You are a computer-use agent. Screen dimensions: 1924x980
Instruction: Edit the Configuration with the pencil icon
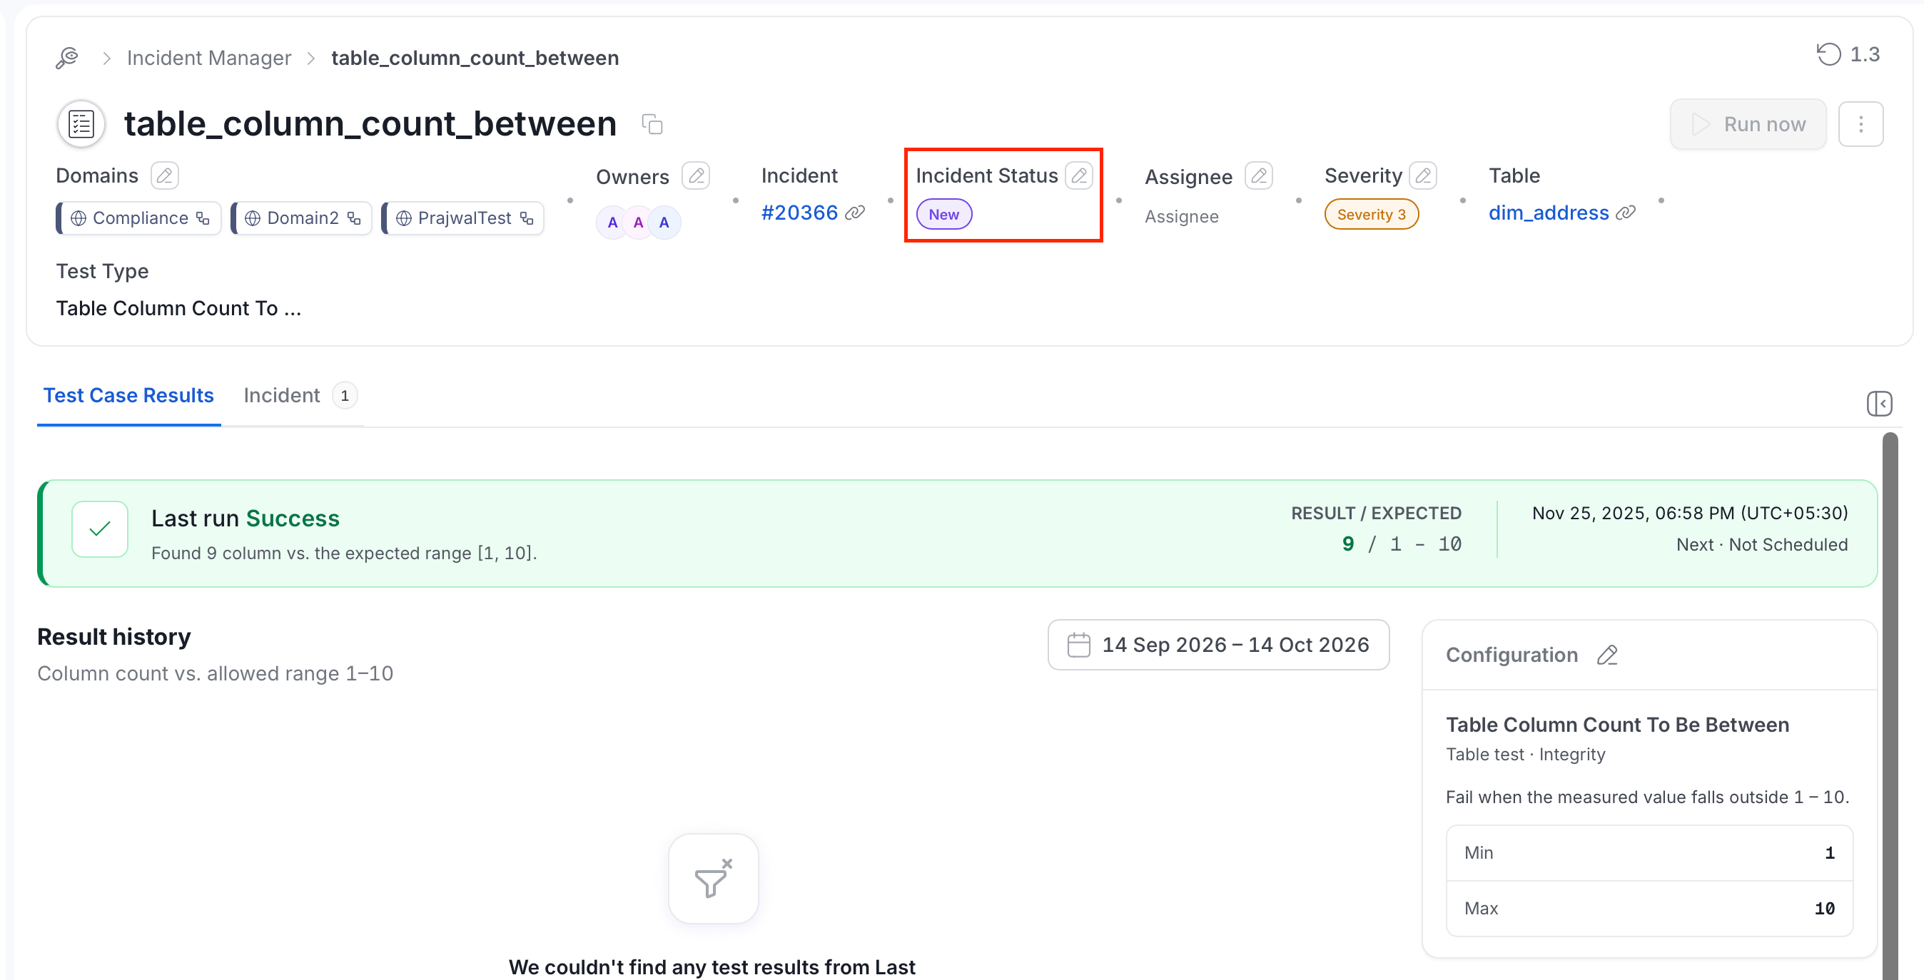click(x=1607, y=655)
